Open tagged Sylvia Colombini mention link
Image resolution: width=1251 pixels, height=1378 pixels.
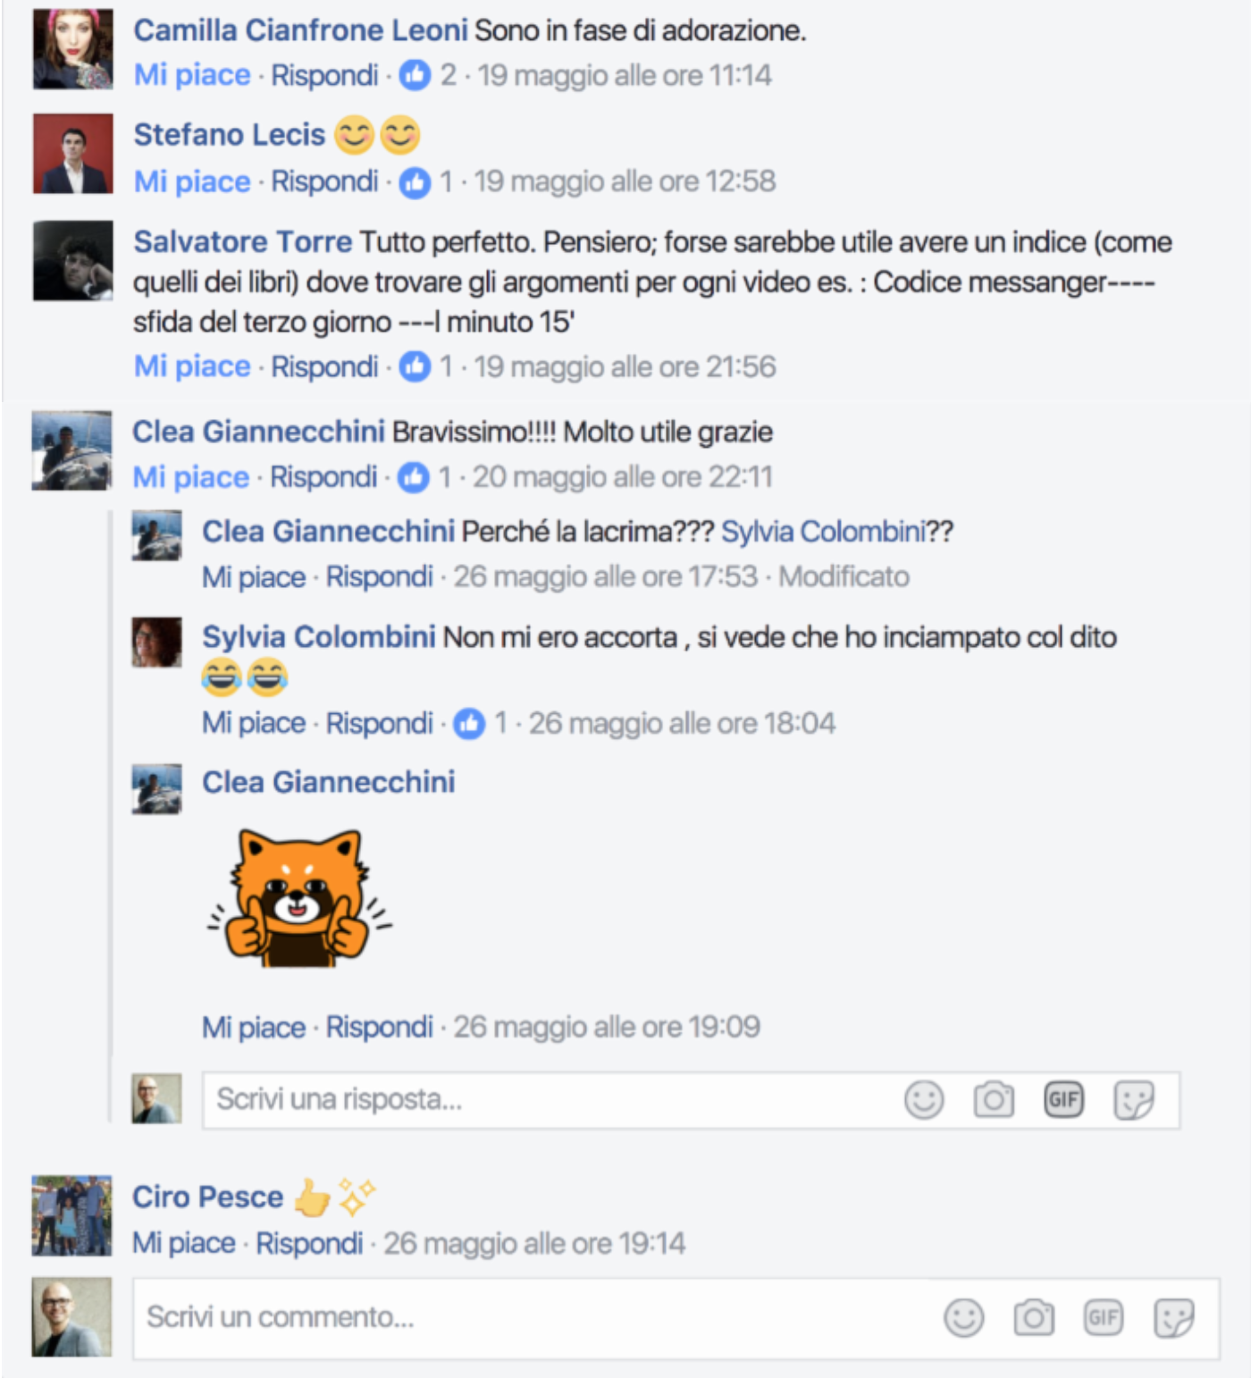point(823,532)
